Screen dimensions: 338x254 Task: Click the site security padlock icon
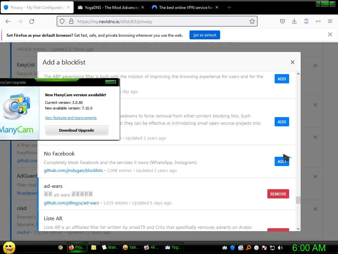coord(71,21)
